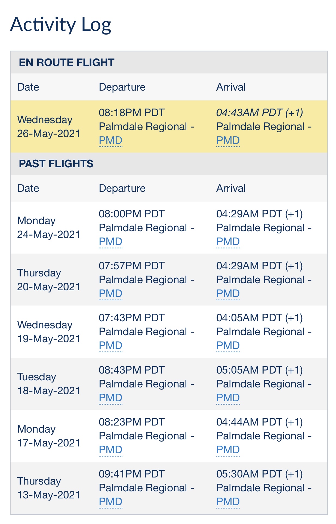Open arrival PMD link for 26-May-2021 flight
Viewport: 336px width, 524px height.
coord(228,141)
